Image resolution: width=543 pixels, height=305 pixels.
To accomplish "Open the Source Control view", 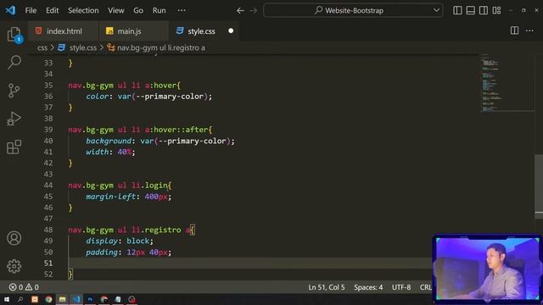I will pyautogui.click(x=14, y=91).
